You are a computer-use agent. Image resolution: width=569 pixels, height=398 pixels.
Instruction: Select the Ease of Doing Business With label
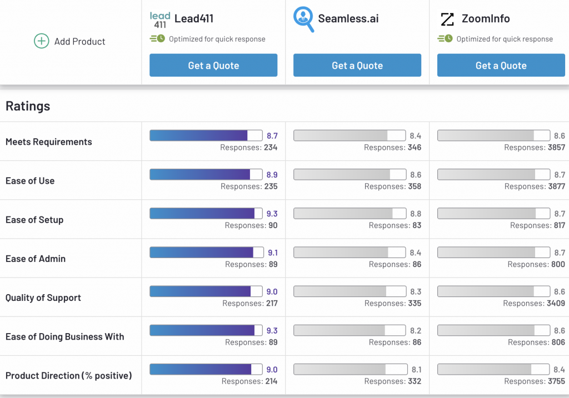pyautogui.click(x=65, y=336)
